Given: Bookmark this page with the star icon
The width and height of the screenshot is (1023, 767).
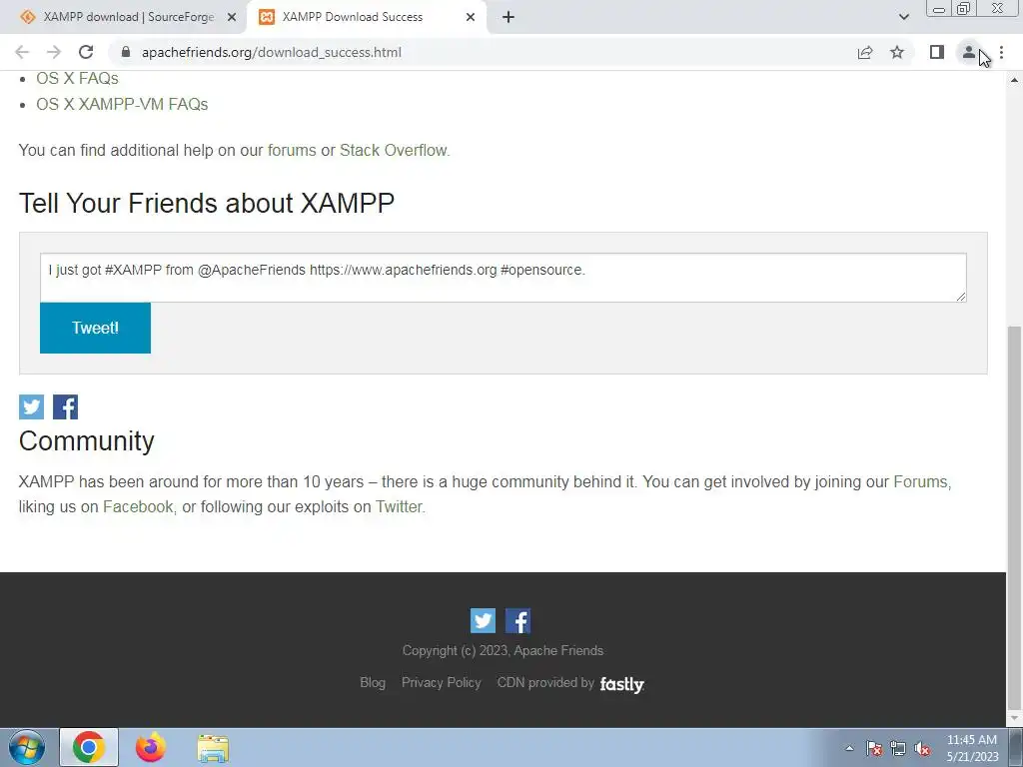Looking at the screenshot, I should [897, 52].
